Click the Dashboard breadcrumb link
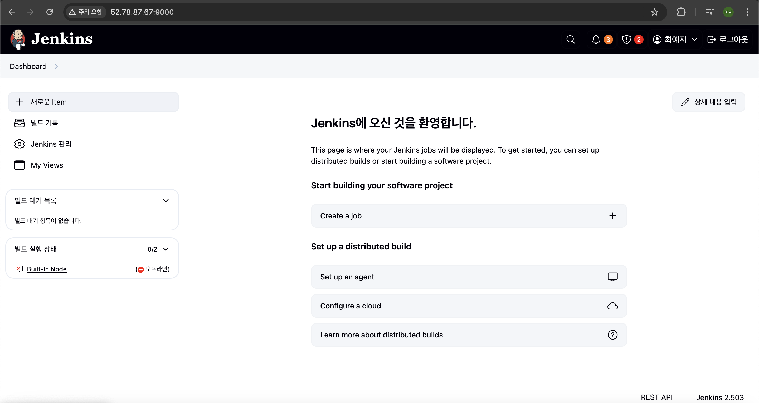This screenshot has height=403, width=759. point(28,67)
